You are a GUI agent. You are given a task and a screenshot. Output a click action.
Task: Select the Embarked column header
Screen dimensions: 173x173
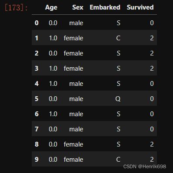105,7
